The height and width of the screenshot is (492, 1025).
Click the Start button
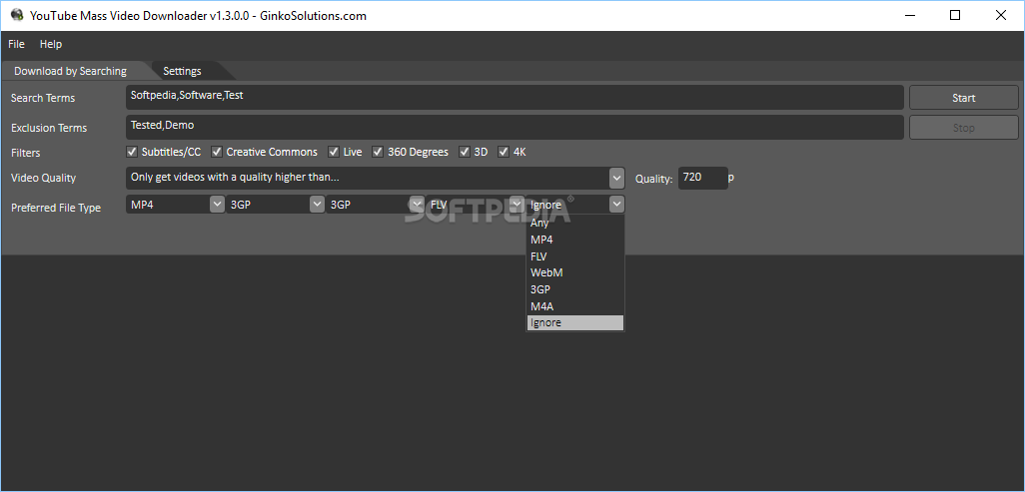coord(963,98)
